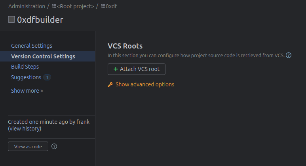The image size is (306, 166).
Task: Click the Root project breadcrumb grid icon
Action: coord(54,7)
